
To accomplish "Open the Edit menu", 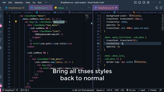I will tap(10, 3).
